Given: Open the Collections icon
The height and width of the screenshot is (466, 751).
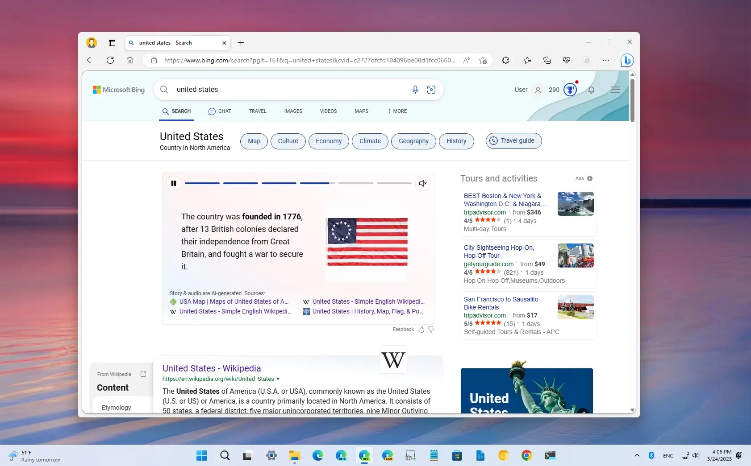Looking at the screenshot, I should point(547,60).
